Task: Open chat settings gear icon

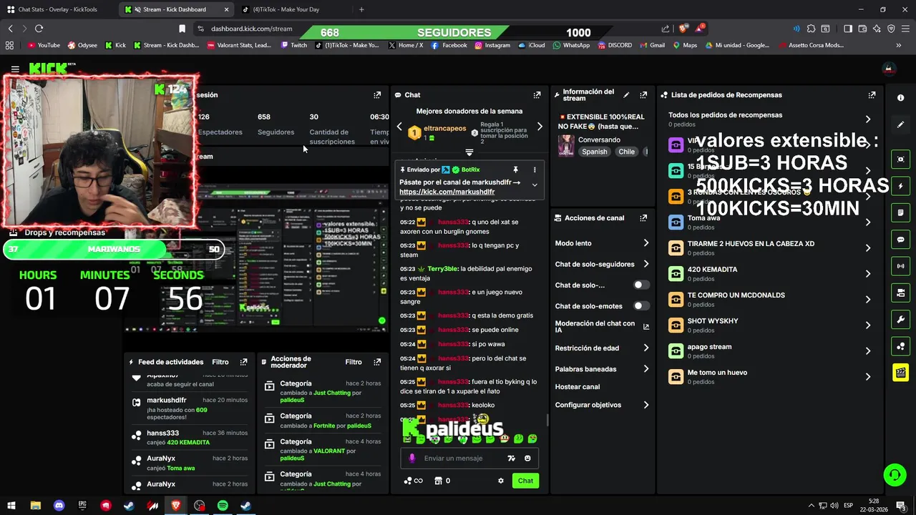Action: click(501, 481)
